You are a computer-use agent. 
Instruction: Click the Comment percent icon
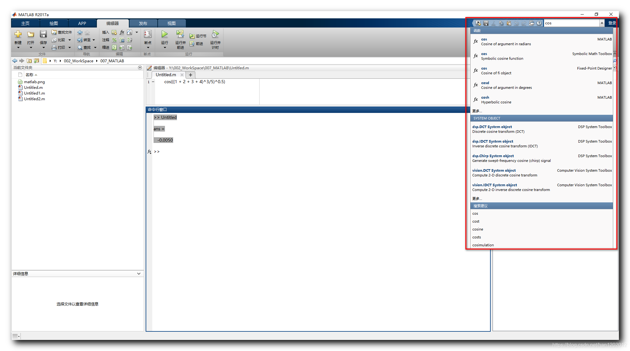click(114, 40)
